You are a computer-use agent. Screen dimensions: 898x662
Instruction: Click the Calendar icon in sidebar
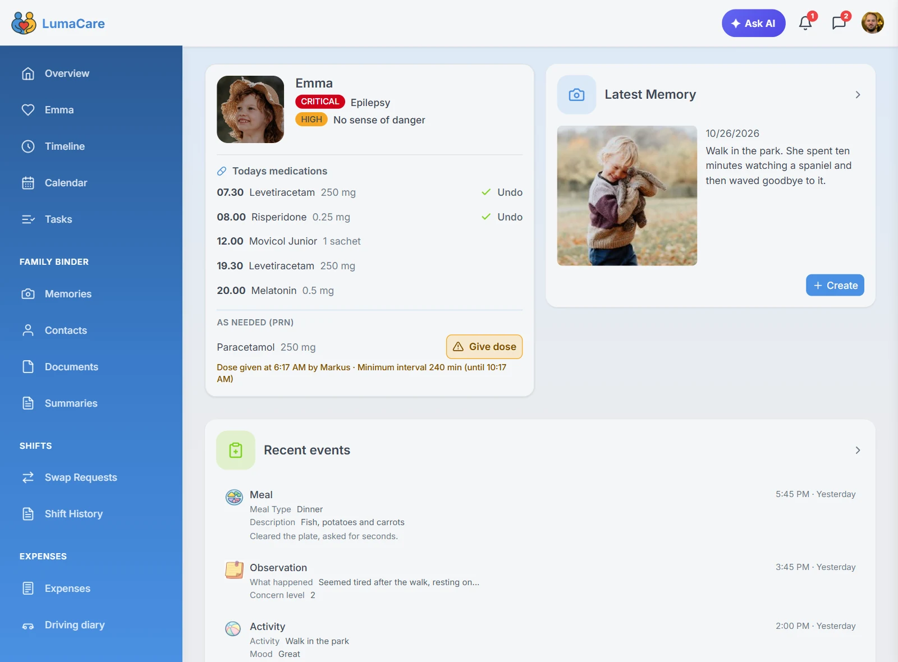click(28, 183)
